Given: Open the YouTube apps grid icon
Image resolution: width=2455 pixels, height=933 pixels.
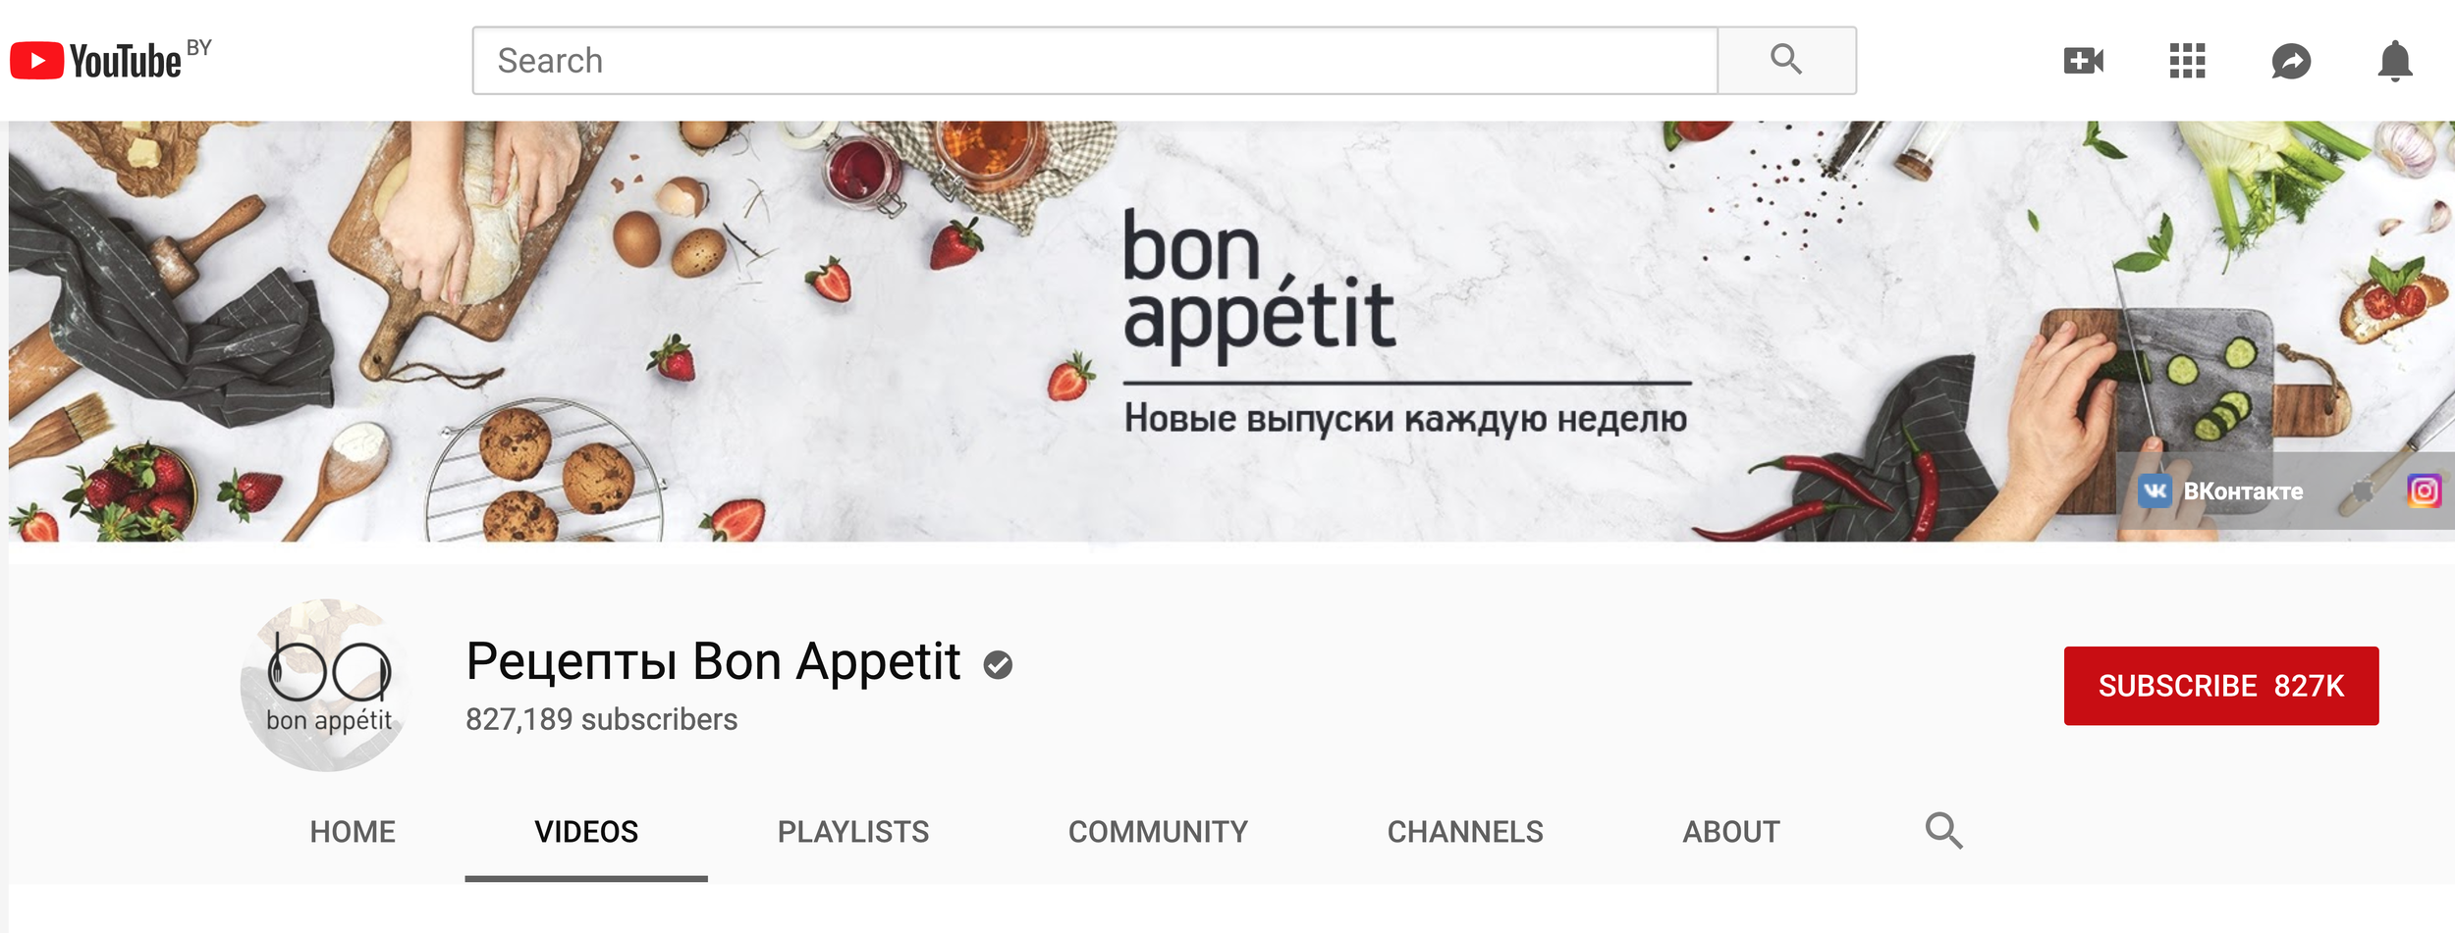Looking at the screenshot, I should click(2187, 61).
